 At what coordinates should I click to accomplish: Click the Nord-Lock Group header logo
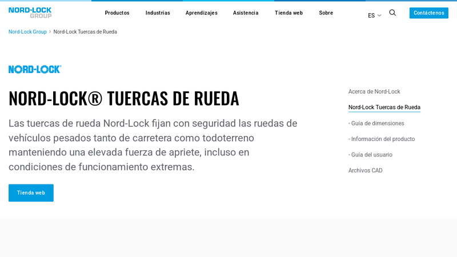point(30,13)
